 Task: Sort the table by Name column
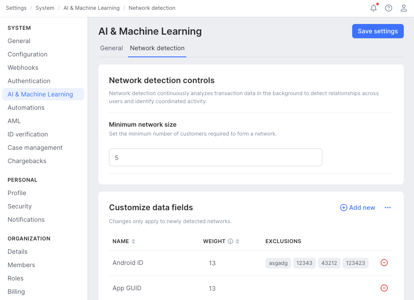tap(133, 241)
